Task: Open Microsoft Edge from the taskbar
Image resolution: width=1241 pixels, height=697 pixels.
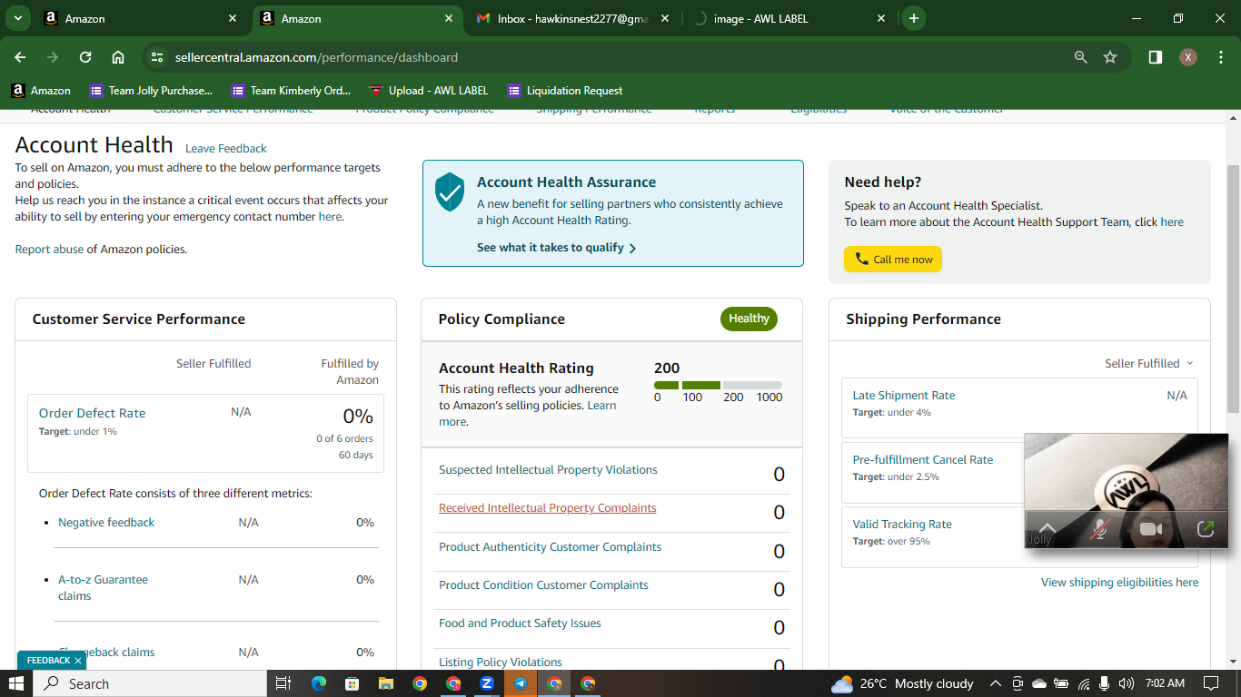Action: 318,683
